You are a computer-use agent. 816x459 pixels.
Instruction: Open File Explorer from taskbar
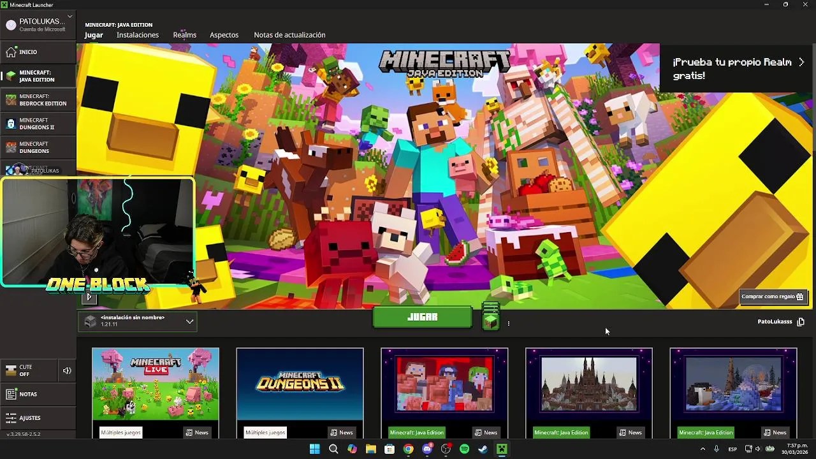tap(371, 449)
